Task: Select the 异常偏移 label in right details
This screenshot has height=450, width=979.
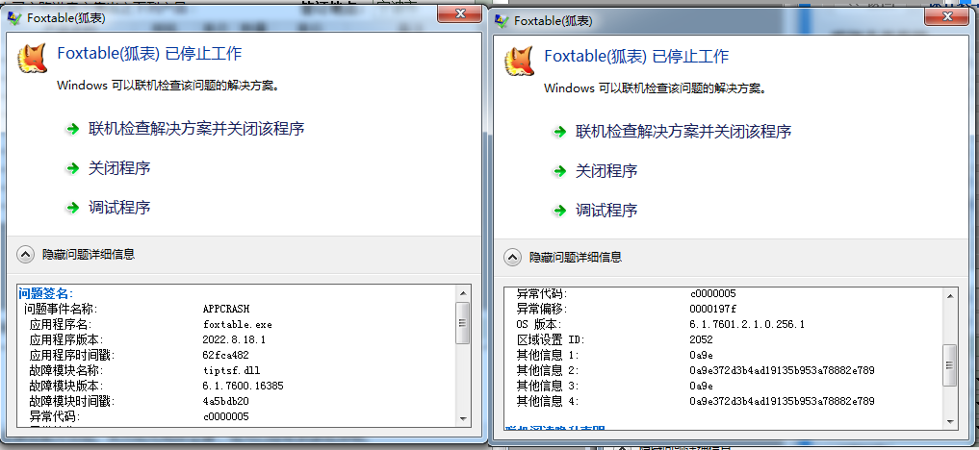Action: pos(542,310)
